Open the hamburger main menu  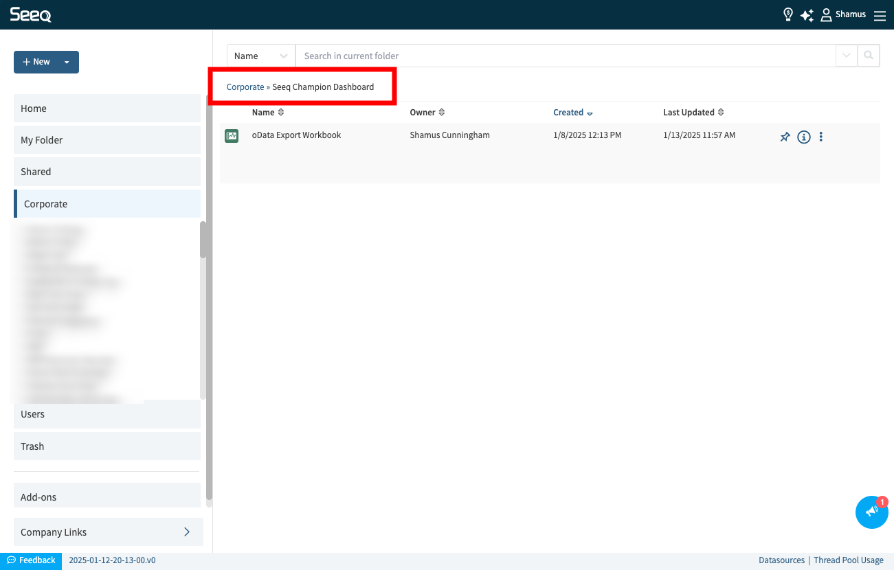coord(880,15)
